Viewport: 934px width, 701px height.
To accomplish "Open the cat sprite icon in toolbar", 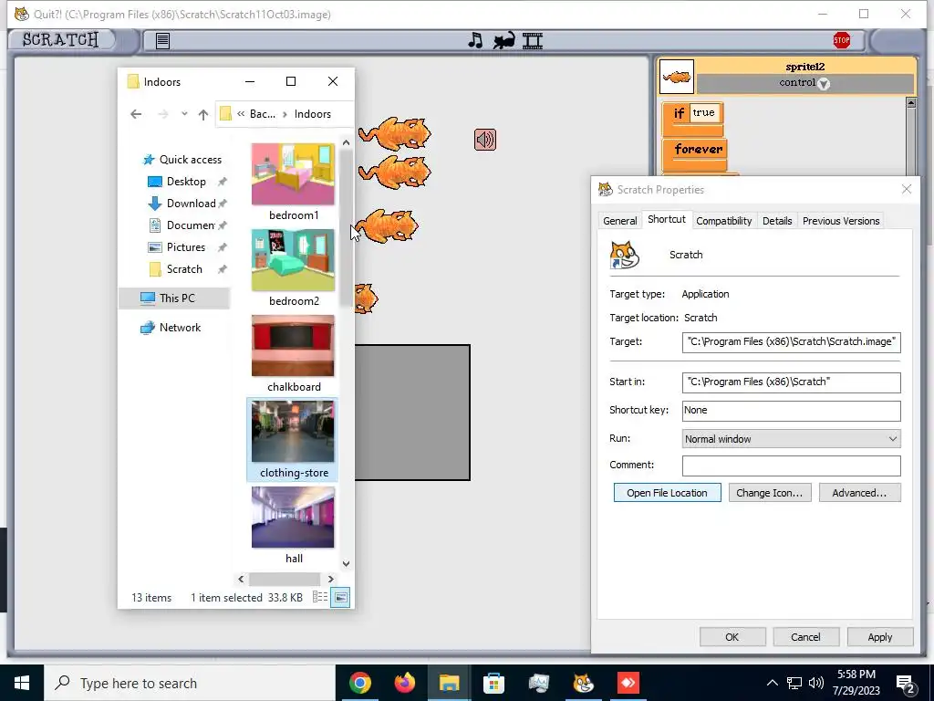I will (x=503, y=40).
